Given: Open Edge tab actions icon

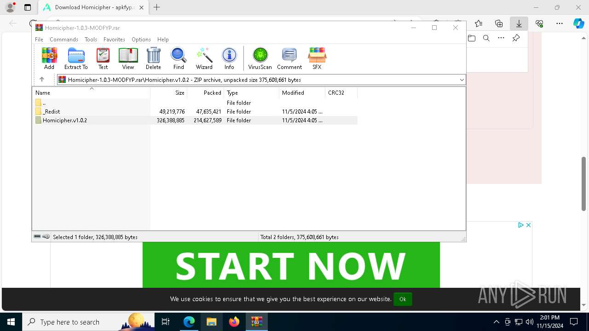Looking at the screenshot, I should click(x=28, y=7).
